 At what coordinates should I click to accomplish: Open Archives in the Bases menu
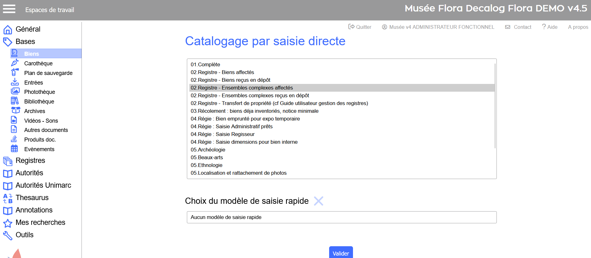35,111
